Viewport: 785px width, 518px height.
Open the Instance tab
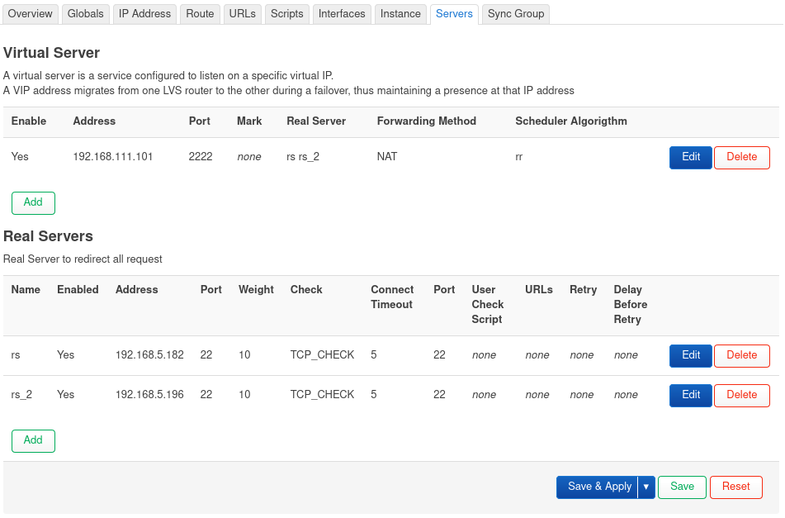[400, 13]
